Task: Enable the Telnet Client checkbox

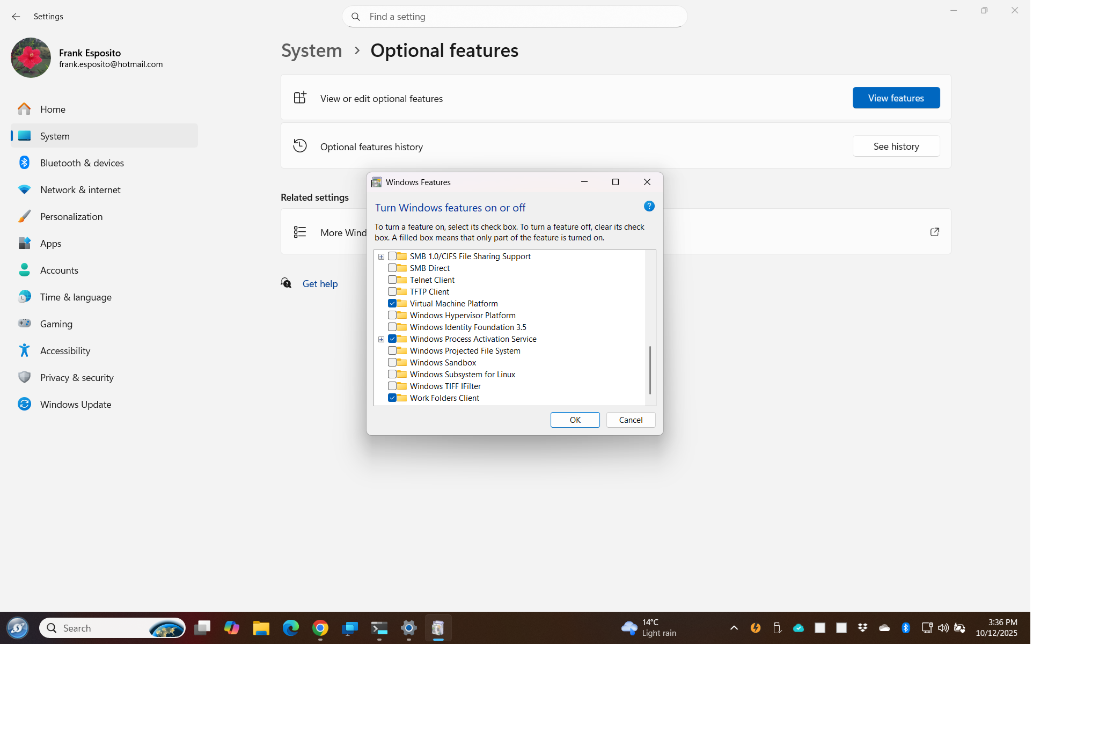Action: (x=392, y=280)
